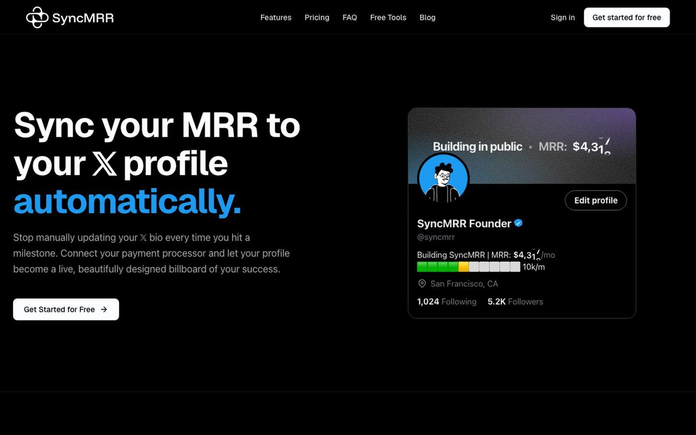The width and height of the screenshot is (696, 435).
Task: Click the SyncMRR logo icon
Action: pyautogui.click(x=37, y=17)
